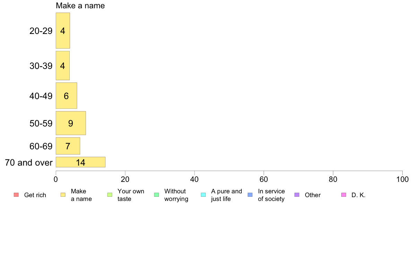412x255 pixels.
Task: Select the 30-39 age group bar
Action: tap(62, 65)
